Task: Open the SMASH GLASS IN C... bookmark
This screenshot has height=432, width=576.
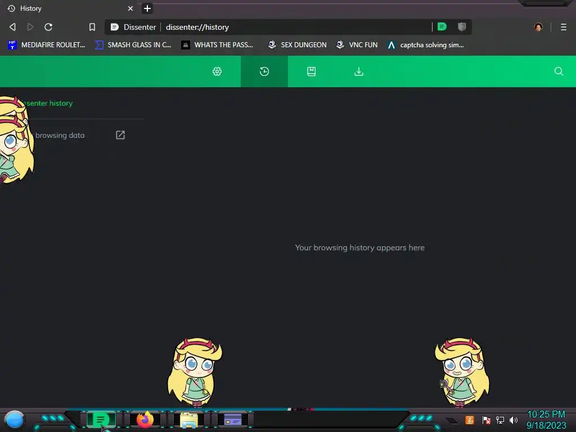Action: tap(133, 45)
